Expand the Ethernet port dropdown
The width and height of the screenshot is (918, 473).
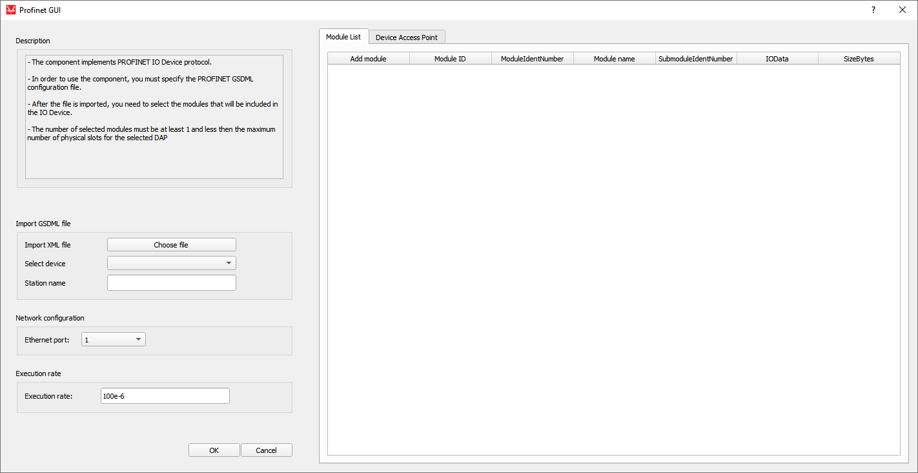[113, 339]
